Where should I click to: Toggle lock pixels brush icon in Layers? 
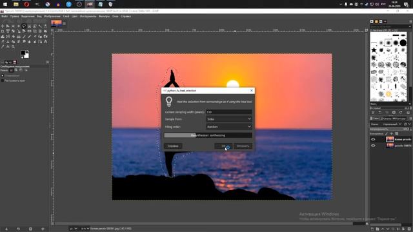(387, 134)
